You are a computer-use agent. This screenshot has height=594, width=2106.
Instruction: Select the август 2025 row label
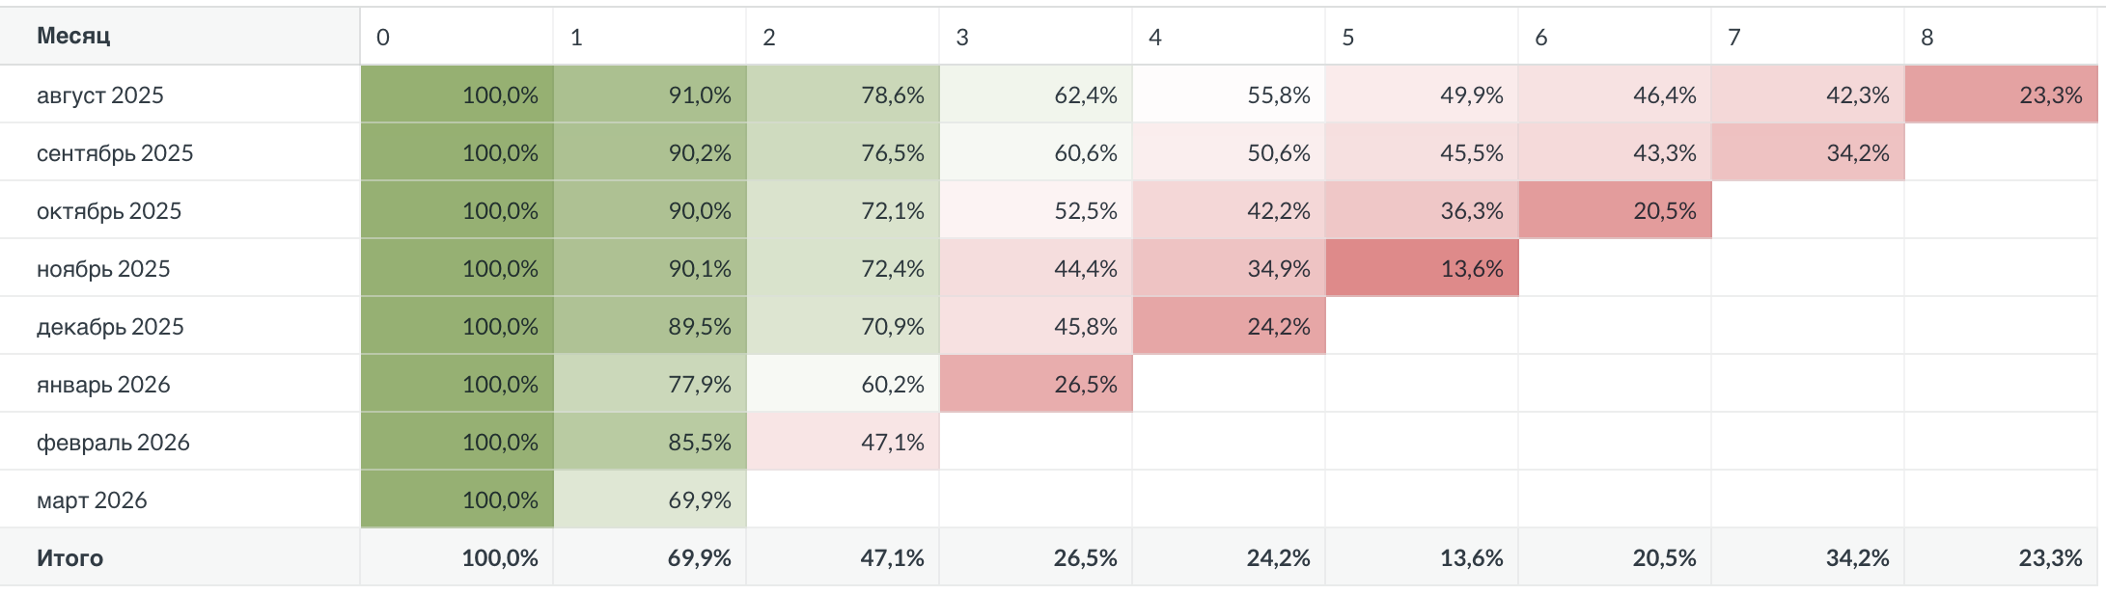coord(100,94)
